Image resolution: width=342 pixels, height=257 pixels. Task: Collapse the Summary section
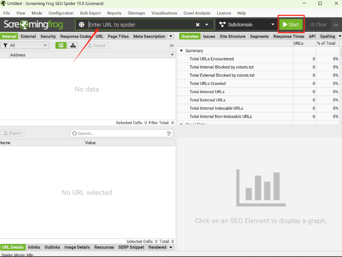181,51
